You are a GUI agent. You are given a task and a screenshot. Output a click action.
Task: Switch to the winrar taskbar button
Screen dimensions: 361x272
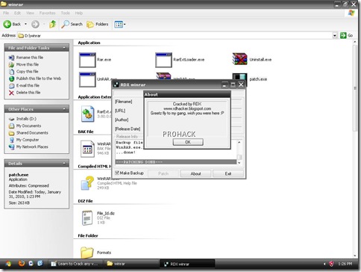point(132,264)
